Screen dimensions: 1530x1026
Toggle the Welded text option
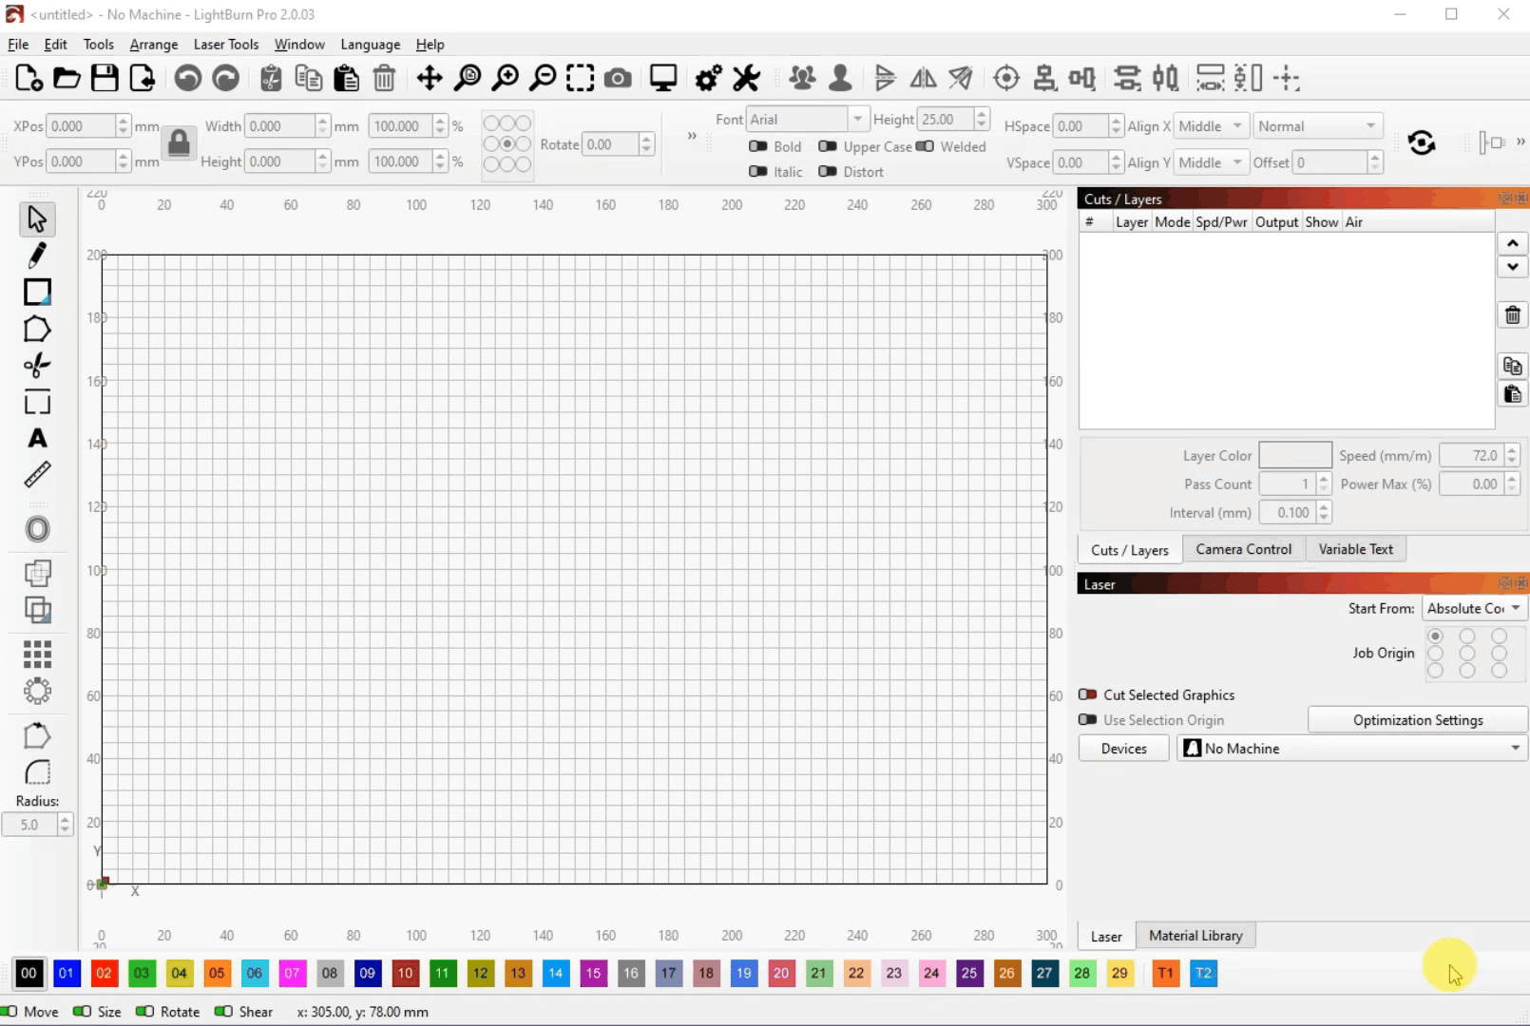point(925,146)
